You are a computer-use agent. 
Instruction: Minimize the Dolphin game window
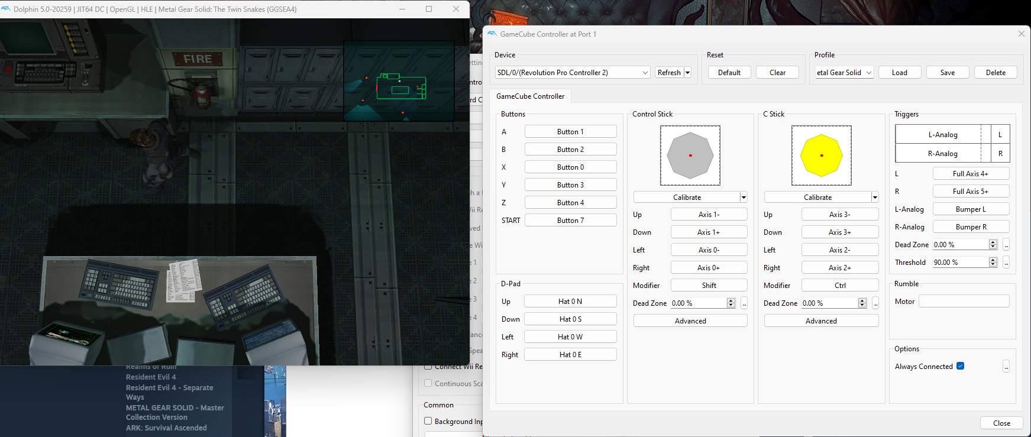402,9
